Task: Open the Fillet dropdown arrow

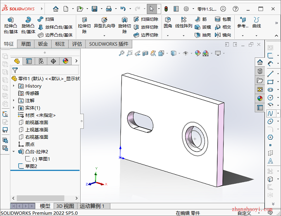Action: (168, 36)
